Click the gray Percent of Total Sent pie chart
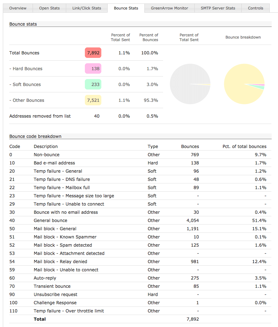Screen dimensions: 278x327 coord(190,84)
